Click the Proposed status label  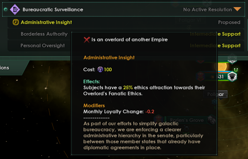(x=229, y=22)
